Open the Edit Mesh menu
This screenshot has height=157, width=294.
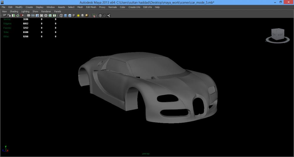[x=91, y=7]
